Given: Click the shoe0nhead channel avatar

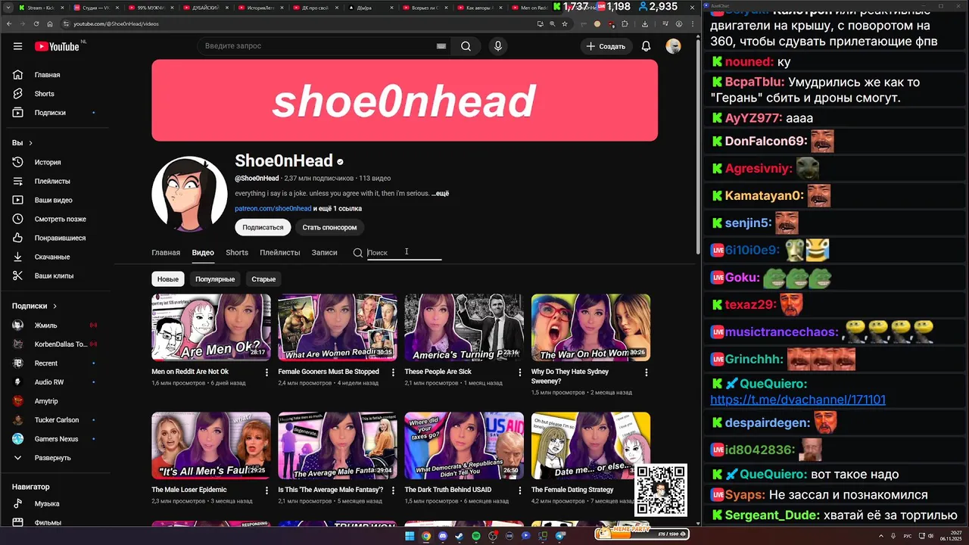Looking at the screenshot, I should [x=189, y=194].
